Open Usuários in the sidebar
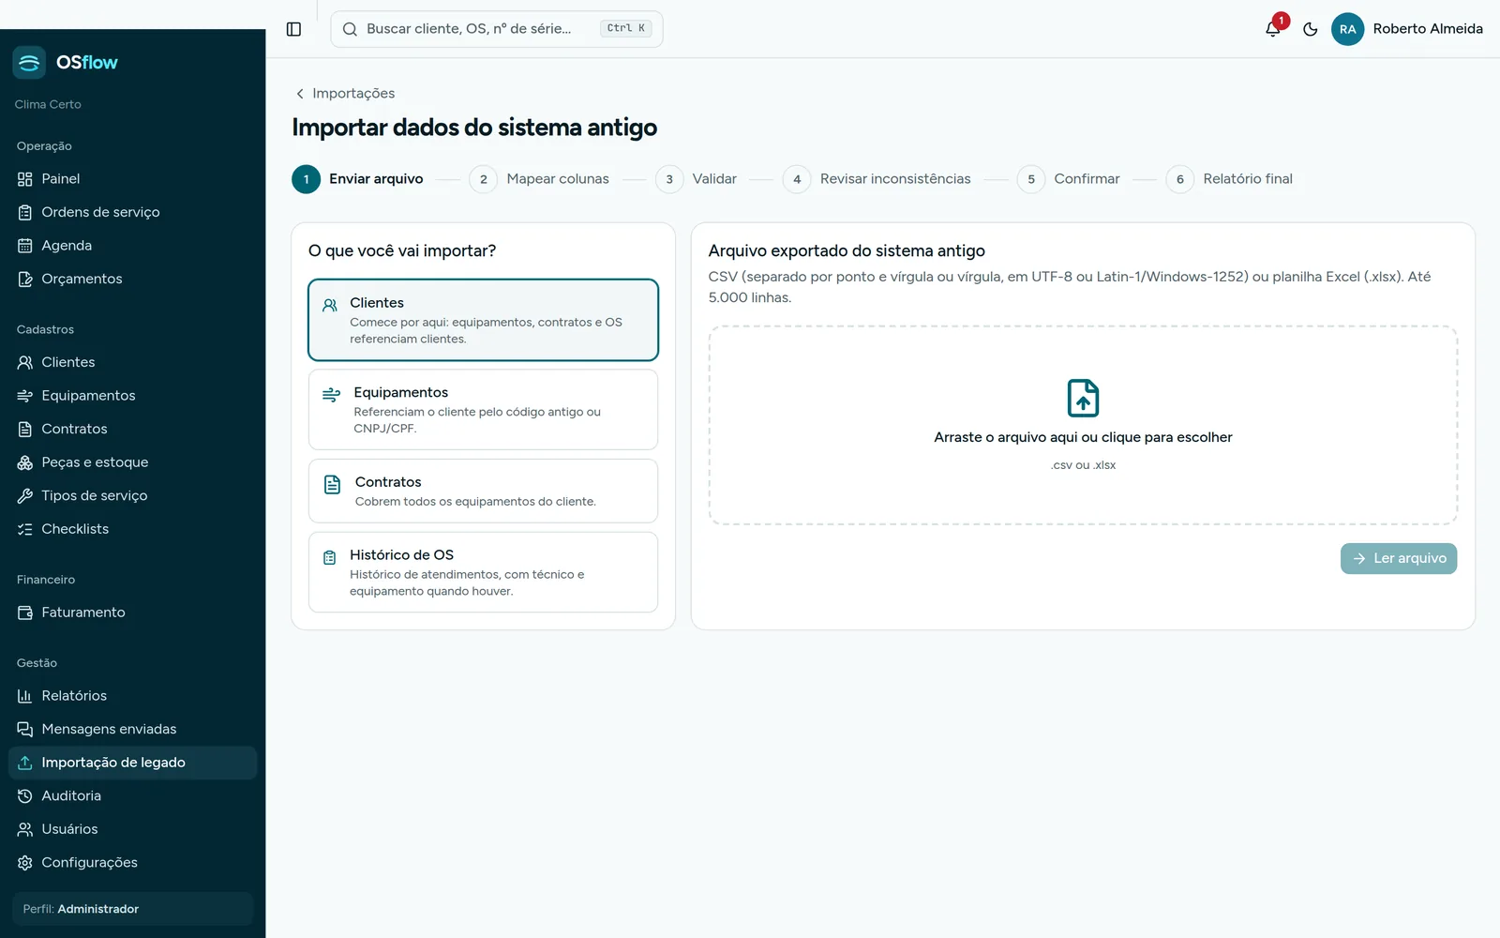Image resolution: width=1500 pixels, height=938 pixels. [x=132, y=829]
